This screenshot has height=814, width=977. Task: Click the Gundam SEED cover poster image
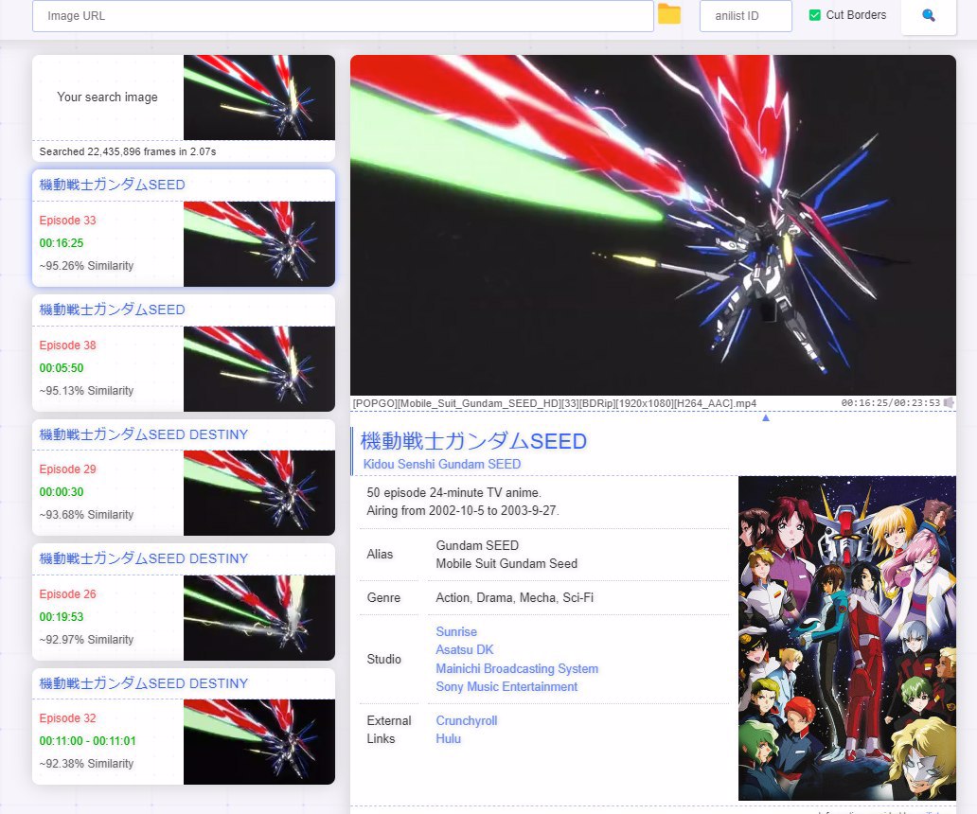coord(846,638)
